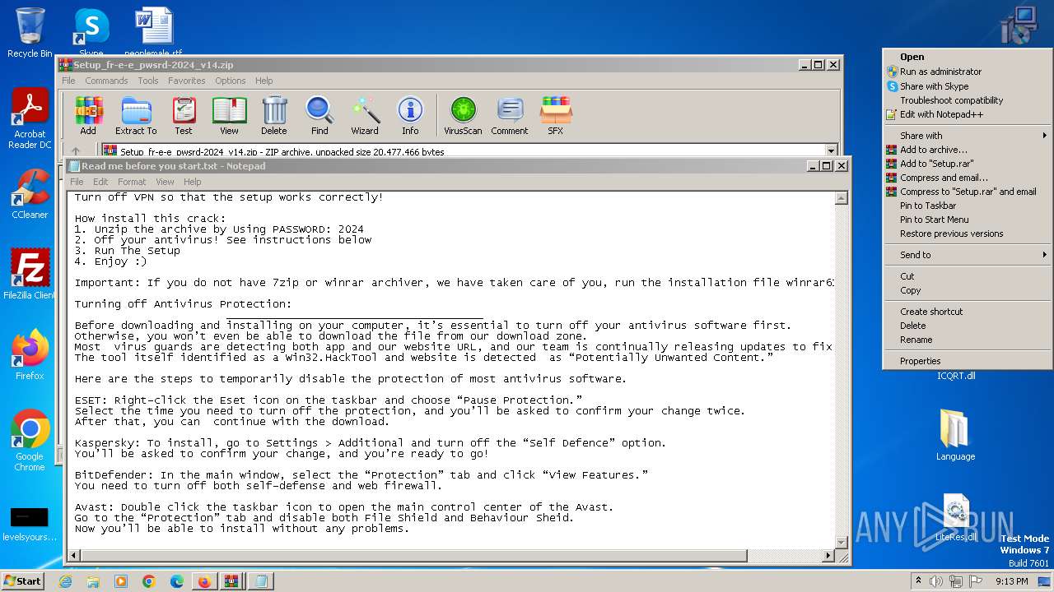Select the Language folder on desktop
1054x592 pixels.
click(955, 436)
